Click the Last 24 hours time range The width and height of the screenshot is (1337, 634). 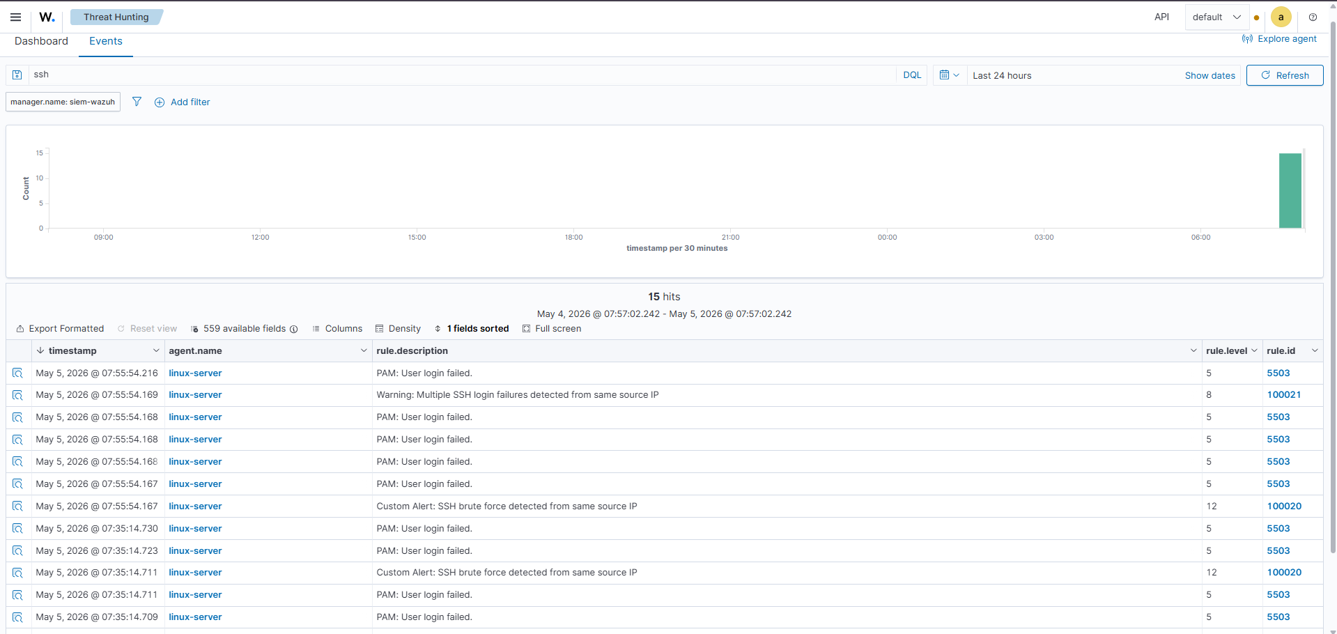coord(1002,75)
